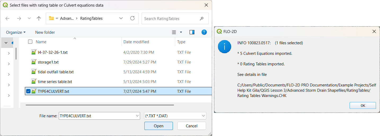Click the Back navigation arrow
Viewport: 380px width, 136px height.
coord(7,18)
